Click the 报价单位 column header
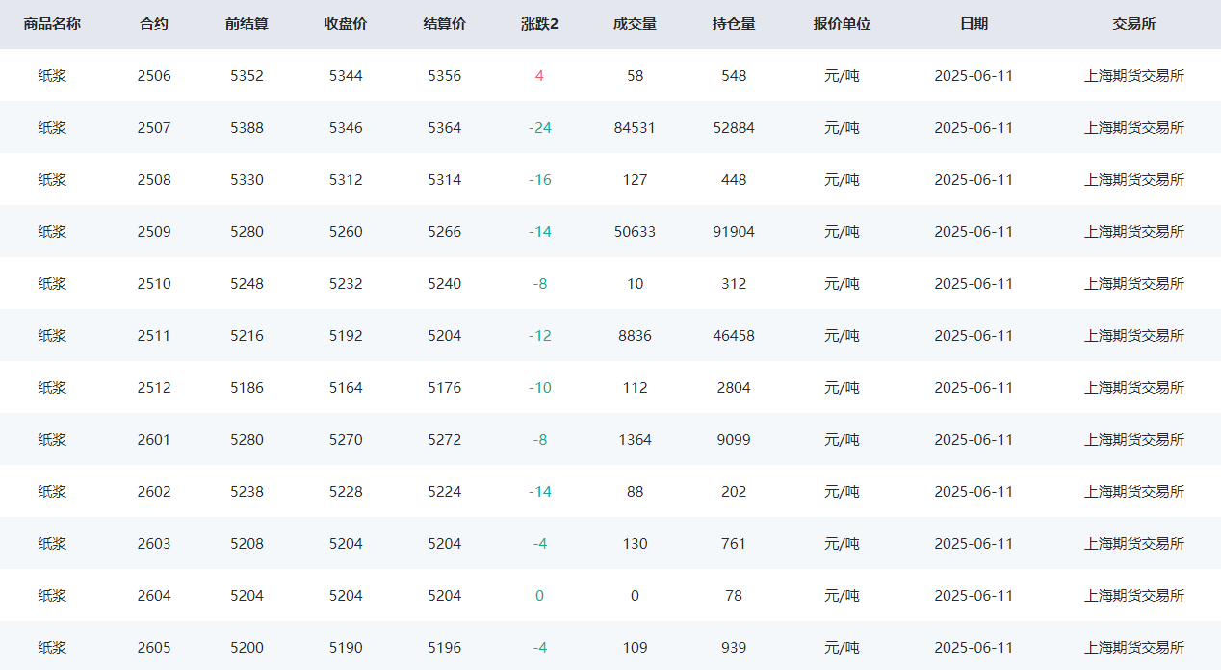The width and height of the screenshot is (1221, 670). pos(842,24)
